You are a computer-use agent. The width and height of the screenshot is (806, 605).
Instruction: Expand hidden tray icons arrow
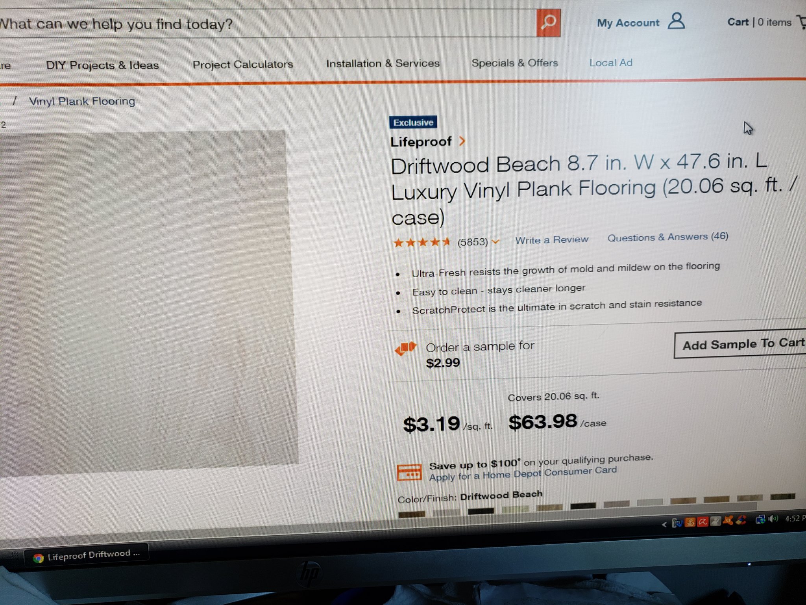(664, 524)
